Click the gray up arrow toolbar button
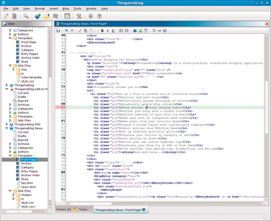The width and height of the screenshot is (271, 221). click(99, 16)
